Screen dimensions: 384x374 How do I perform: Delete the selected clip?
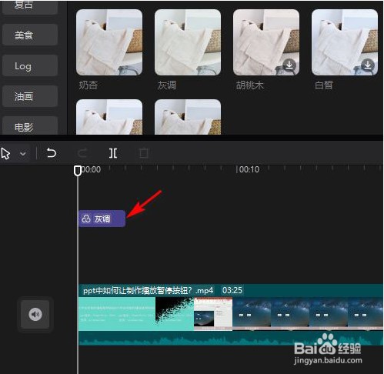tap(143, 153)
